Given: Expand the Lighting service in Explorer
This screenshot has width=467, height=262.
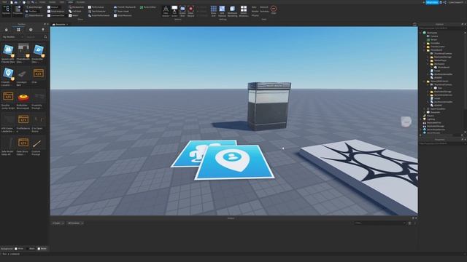Looking at the screenshot, I should 420,119.
